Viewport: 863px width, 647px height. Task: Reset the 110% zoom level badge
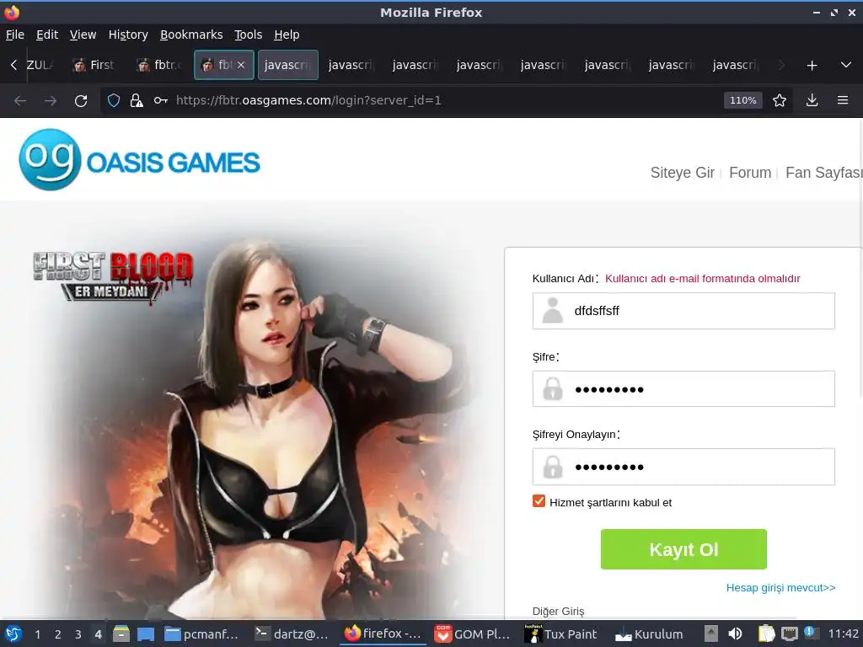(x=743, y=100)
